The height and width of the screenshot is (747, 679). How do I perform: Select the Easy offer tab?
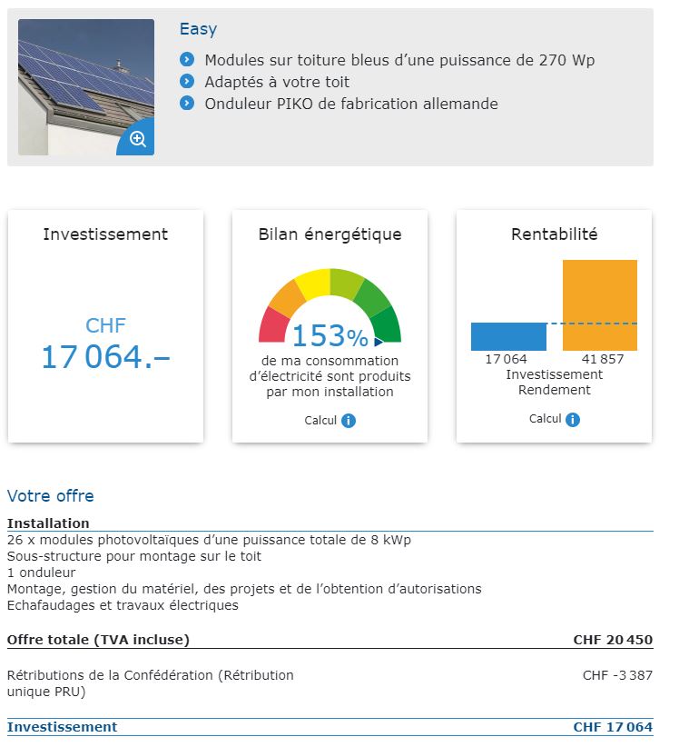[x=198, y=29]
